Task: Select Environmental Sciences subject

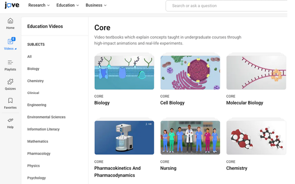Action: [46, 117]
